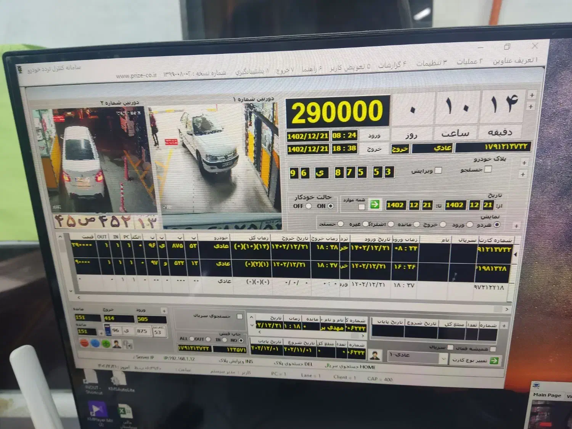This screenshot has height=429, width=572.
Task: Click the plus beside the «شماره» subscription grid
Action: pyautogui.click(x=504, y=326)
